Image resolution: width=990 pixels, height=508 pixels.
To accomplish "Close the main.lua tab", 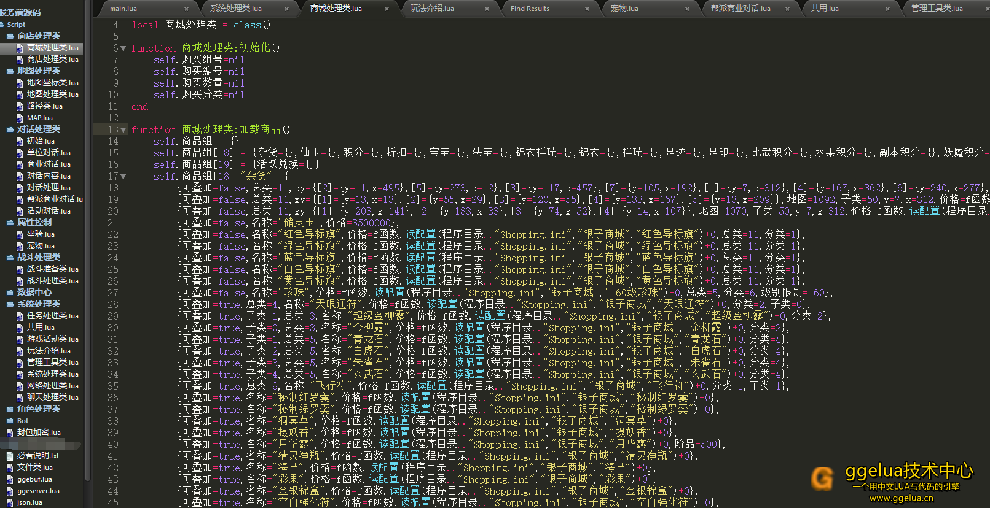I will [x=186, y=9].
